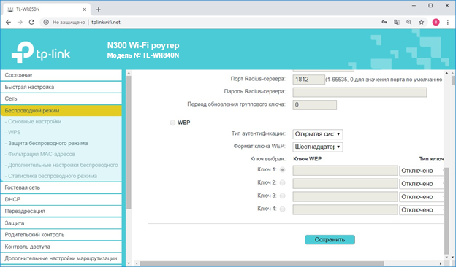Open Chrome three-dot menu

pyautogui.click(x=448, y=23)
